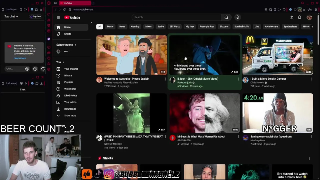The width and height of the screenshot is (320, 180).
Task: Open emoji picker in live chat
Action: [x=27, y=69]
